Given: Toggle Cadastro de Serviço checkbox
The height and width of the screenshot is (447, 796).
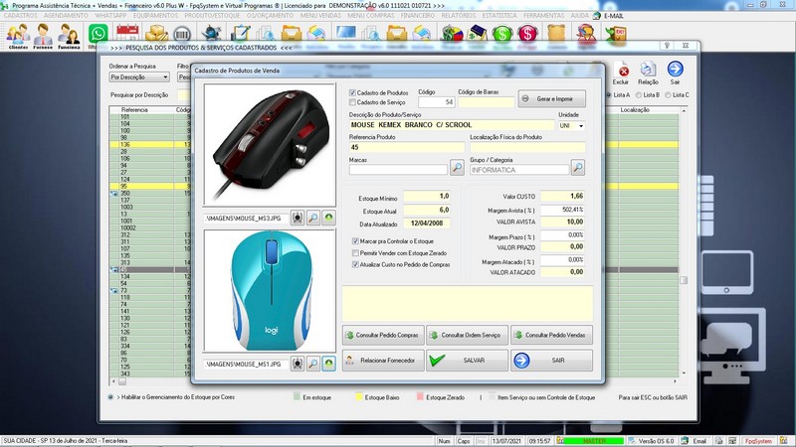Looking at the screenshot, I should (x=352, y=102).
